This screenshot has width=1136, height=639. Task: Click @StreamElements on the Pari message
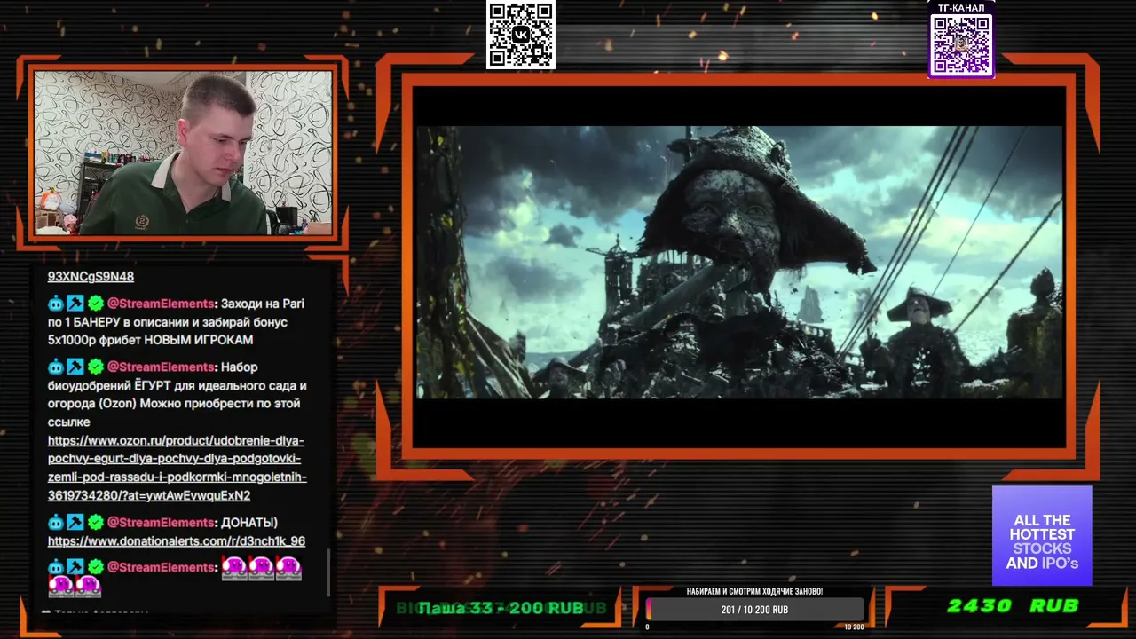[161, 304]
